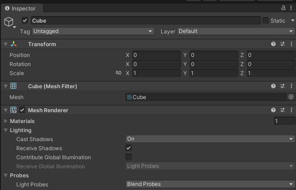296x190 pixels.
Task: Uncheck Receive Shadows checkbox
Action: pyautogui.click(x=129, y=148)
